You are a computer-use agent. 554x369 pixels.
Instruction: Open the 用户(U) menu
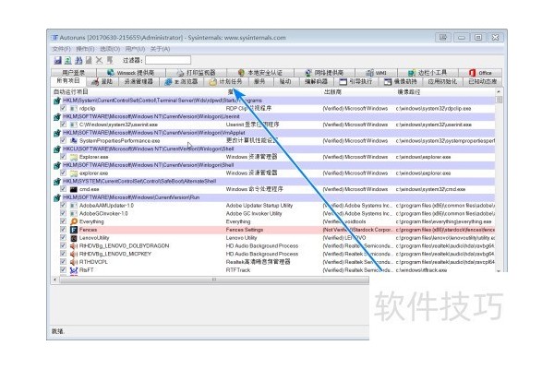click(x=136, y=49)
